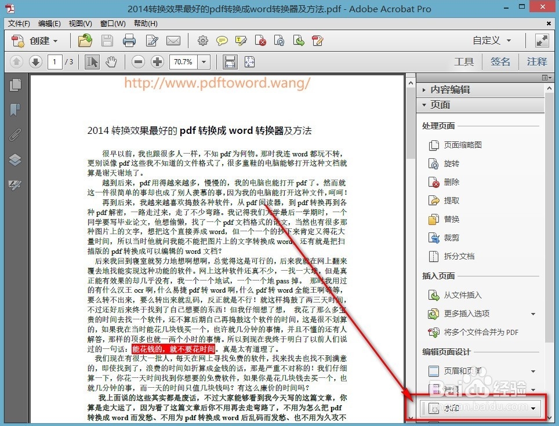Open the 编辑(E) menu

tap(49, 24)
